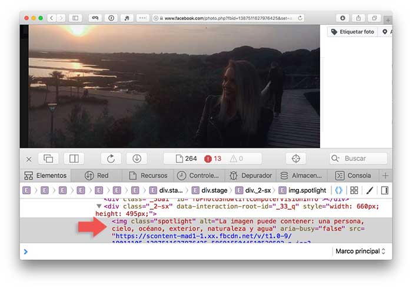Click the first E element breadcrumb
The image size is (412, 288).
pos(26,190)
